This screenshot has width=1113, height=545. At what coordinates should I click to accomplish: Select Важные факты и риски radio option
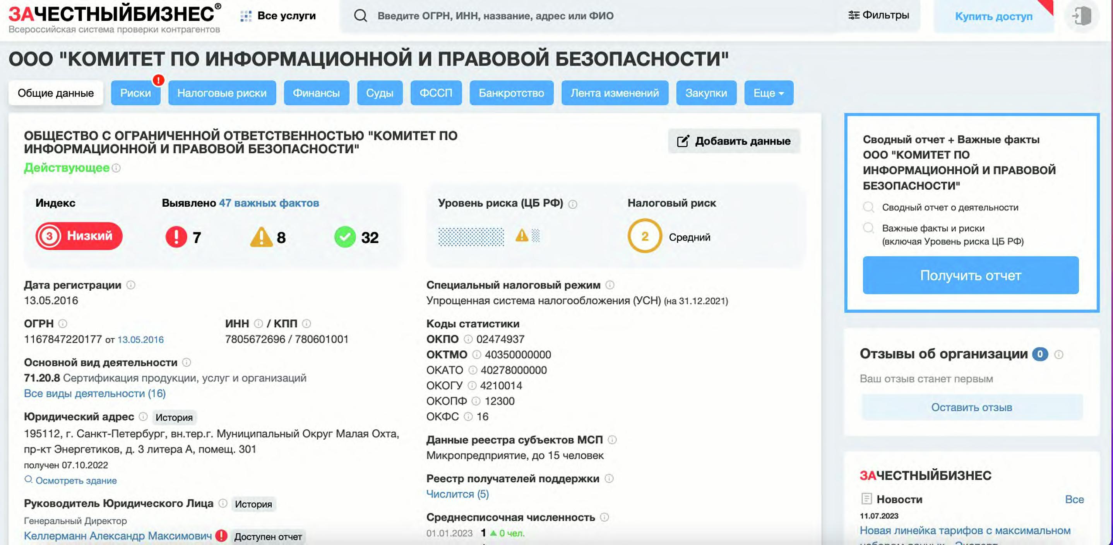click(868, 228)
